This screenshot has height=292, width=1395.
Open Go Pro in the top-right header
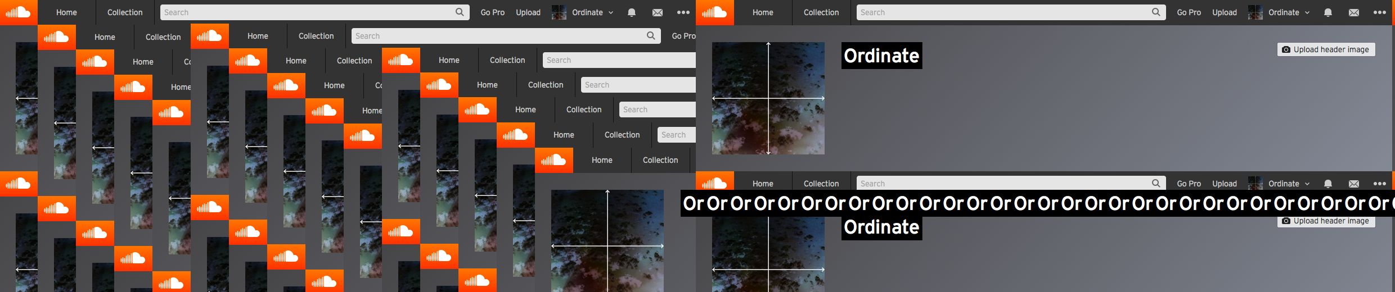[x=1189, y=12]
